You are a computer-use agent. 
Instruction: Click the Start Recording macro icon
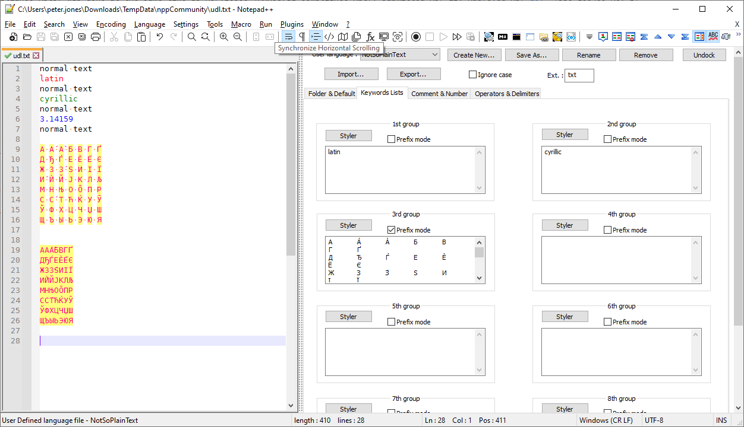416,37
